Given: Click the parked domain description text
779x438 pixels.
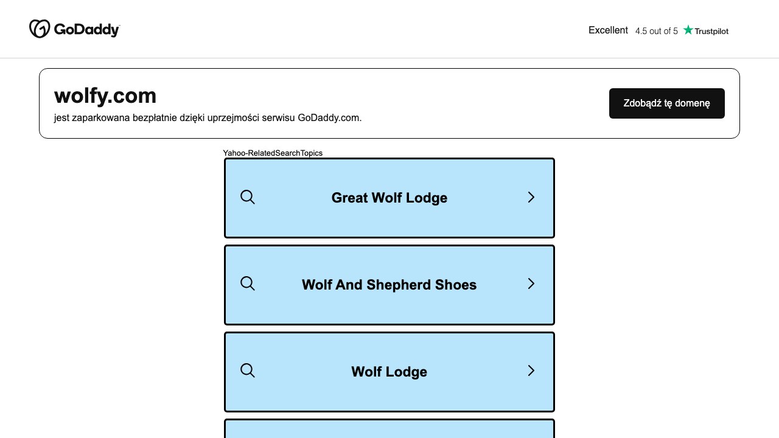Looking at the screenshot, I should click(x=208, y=118).
